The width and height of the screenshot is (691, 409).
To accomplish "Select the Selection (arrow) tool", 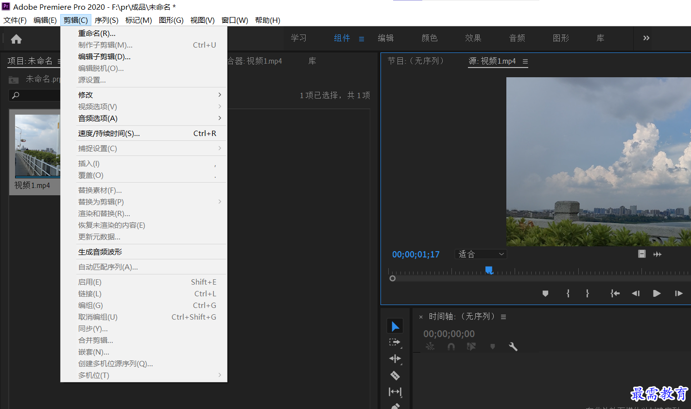I will coord(395,326).
